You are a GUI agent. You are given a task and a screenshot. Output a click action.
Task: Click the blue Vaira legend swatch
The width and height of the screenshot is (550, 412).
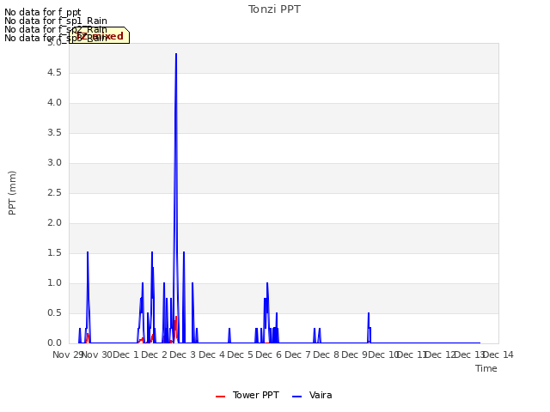coord(296,397)
